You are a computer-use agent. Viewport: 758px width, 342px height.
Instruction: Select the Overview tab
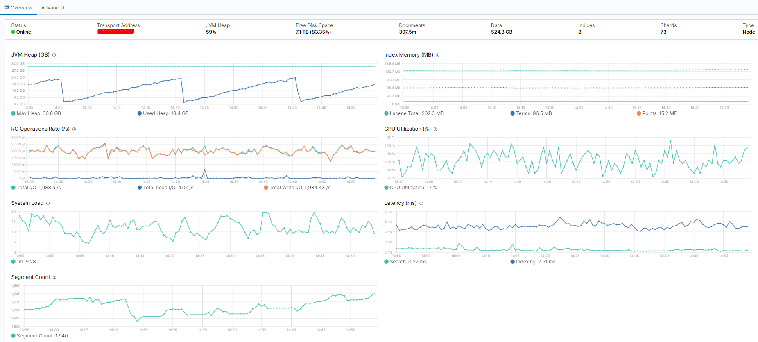[x=21, y=8]
